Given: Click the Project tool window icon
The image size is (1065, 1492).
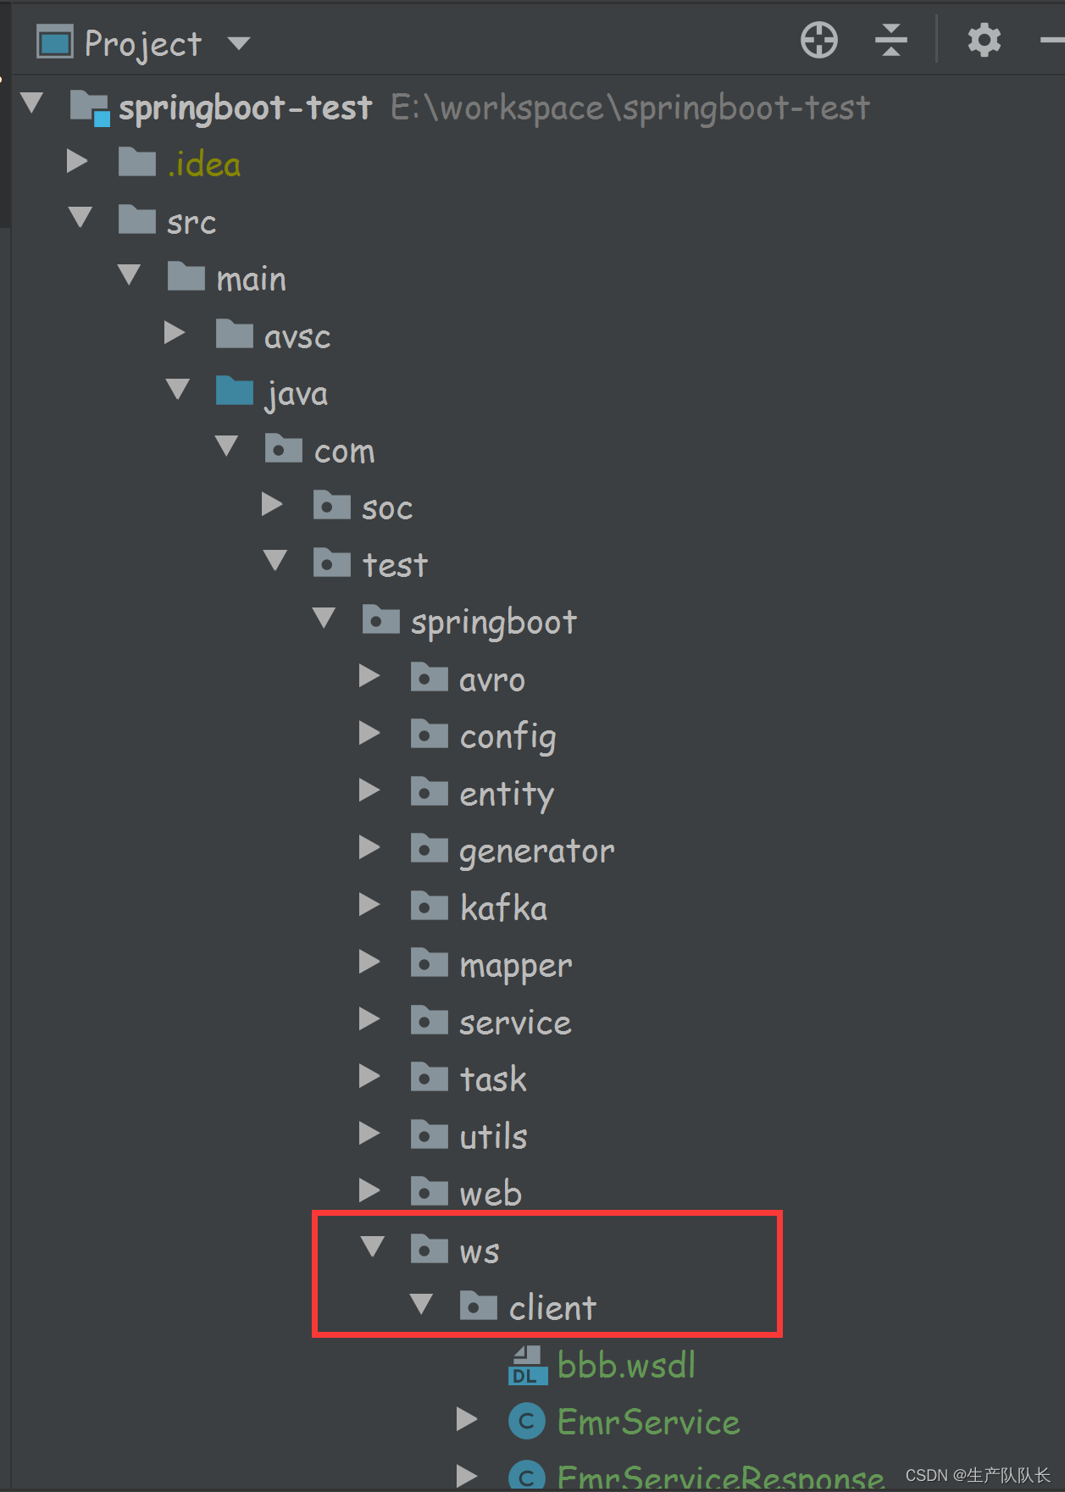Looking at the screenshot, I should pyautogui.click(x=53, y=42).
